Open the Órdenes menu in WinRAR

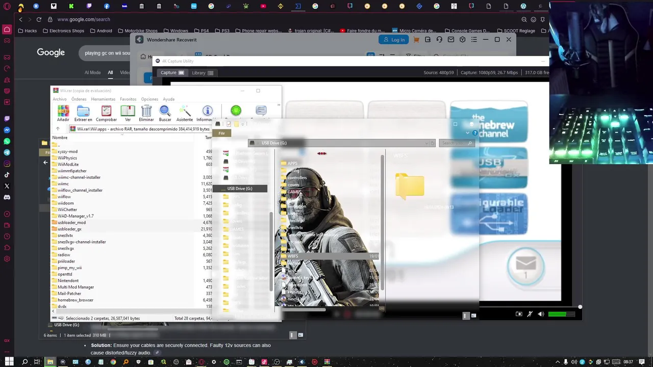(x=79, y=99)
